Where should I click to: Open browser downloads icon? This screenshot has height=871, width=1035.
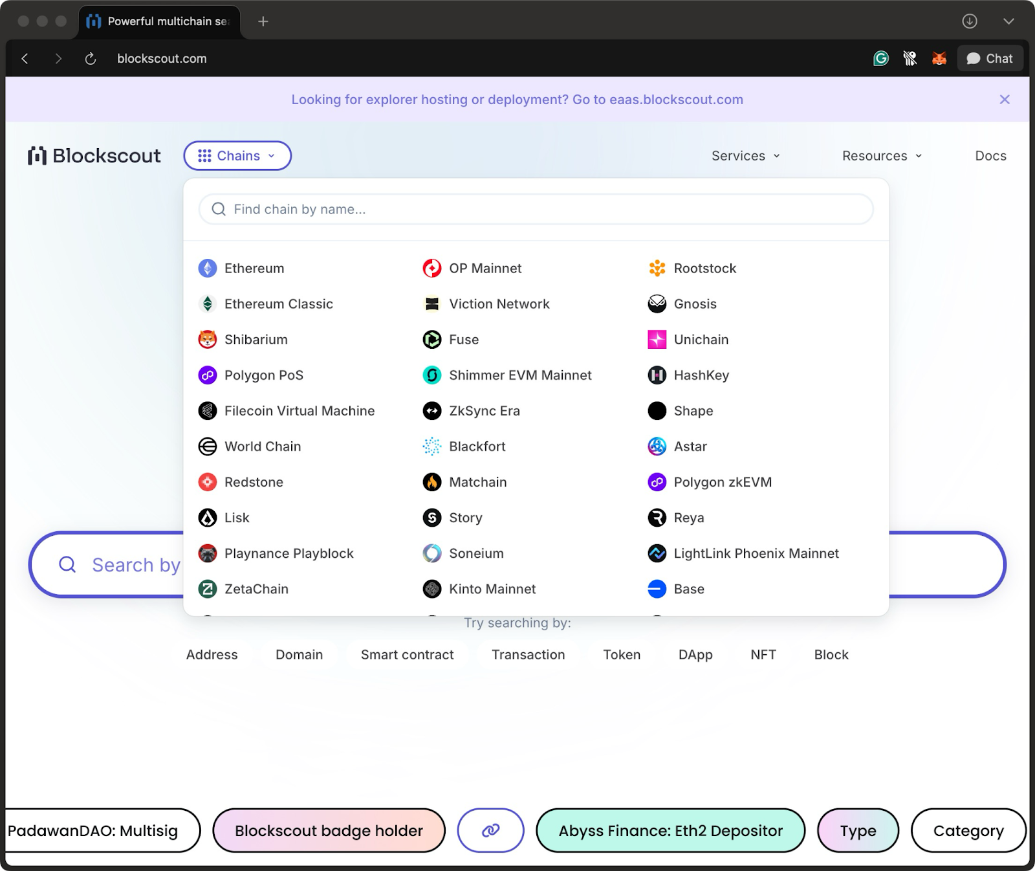(x=969, y=21)
